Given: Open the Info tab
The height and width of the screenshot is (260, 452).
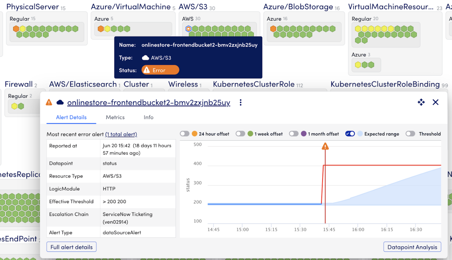Looking at the screenshot, I should pyautogui.click(x=148, y=117).
